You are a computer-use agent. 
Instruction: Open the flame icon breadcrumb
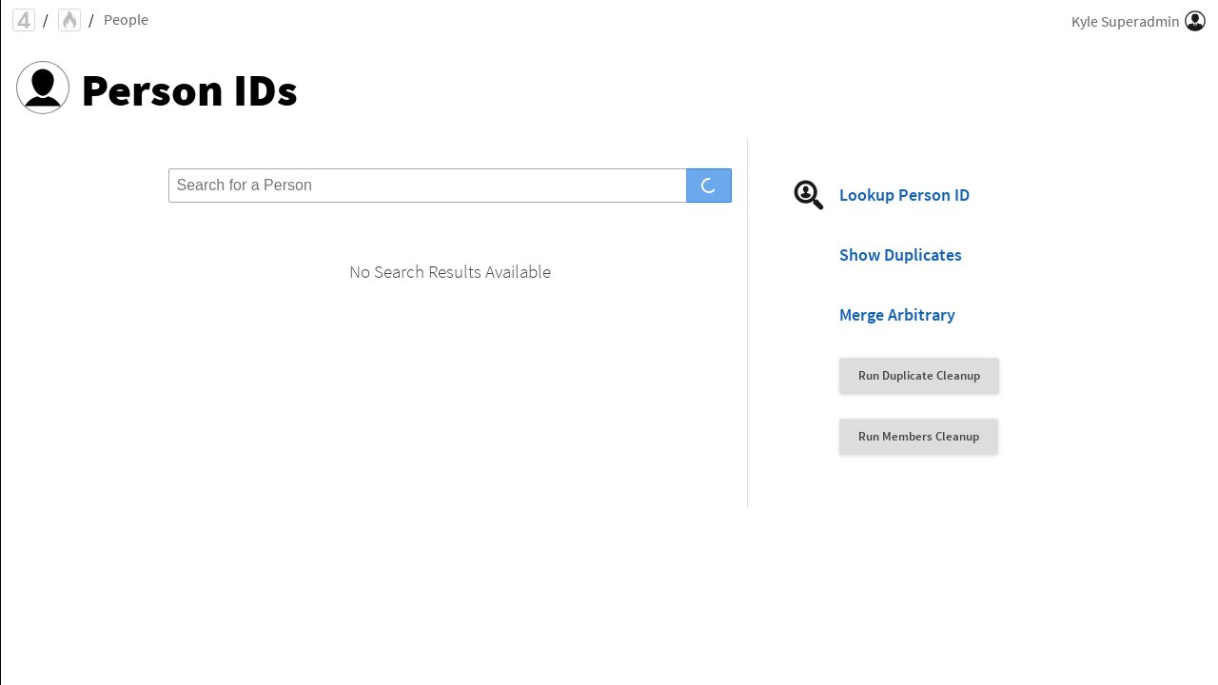(69, 20)
